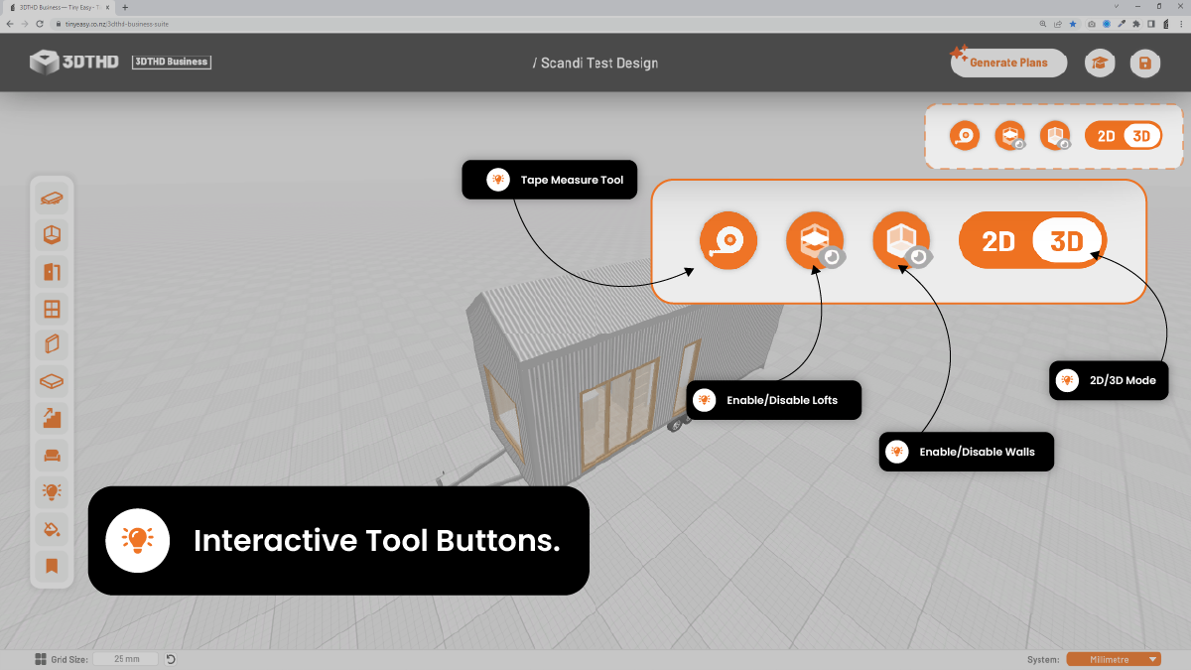Switch to 2D in small dashed toolbar toggle
Image resolution: width=1191 pixels, height=670 pixels.
[1107, 136]
